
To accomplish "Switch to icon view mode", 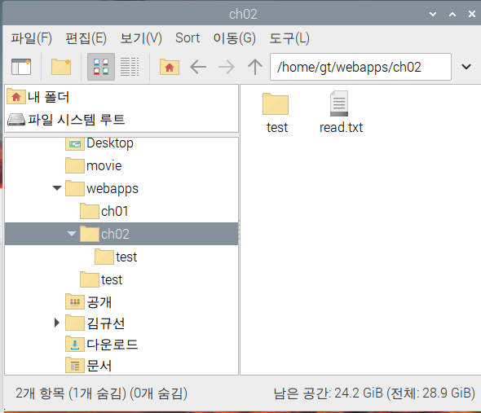I will (101, 67).
